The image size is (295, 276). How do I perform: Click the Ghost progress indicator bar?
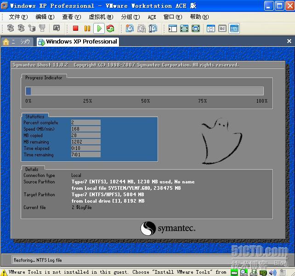(144, 91)
